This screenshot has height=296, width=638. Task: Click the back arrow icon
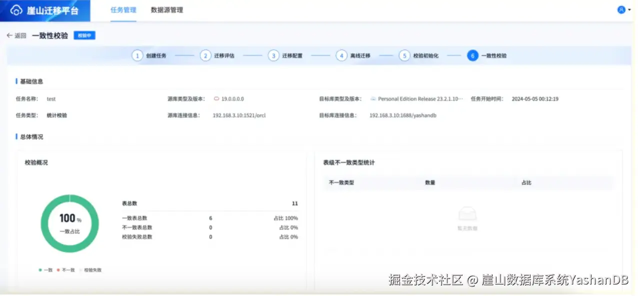point(9,36)
